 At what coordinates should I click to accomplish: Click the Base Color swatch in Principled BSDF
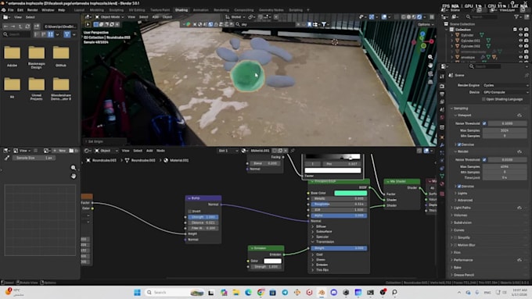350,193
